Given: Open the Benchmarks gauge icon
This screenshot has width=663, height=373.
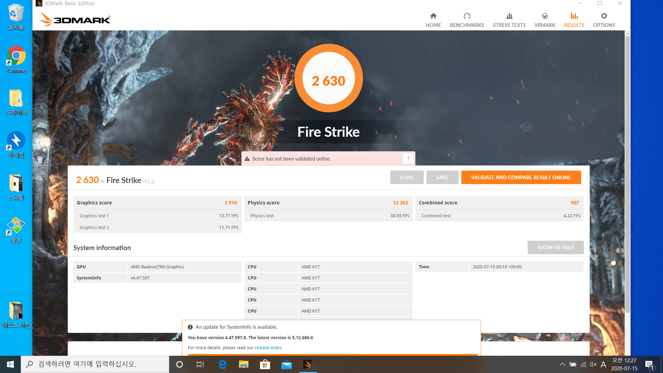Looking at the screenshot, I should (x=467, y=16).
